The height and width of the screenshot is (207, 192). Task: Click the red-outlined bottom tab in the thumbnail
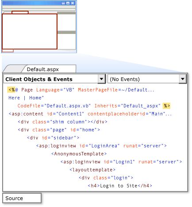coord(8,51)
